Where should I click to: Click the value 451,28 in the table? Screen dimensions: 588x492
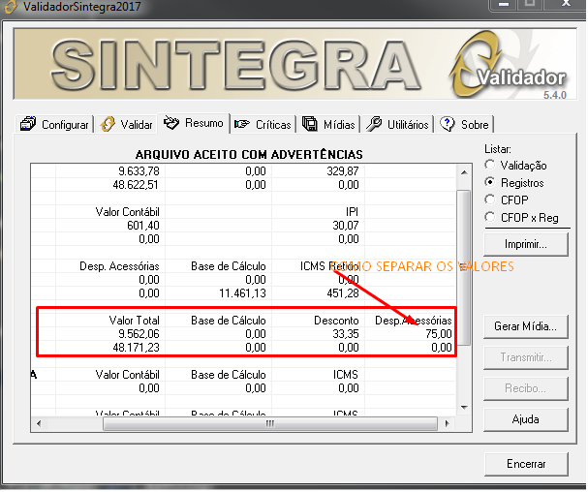tap(342, 293)
